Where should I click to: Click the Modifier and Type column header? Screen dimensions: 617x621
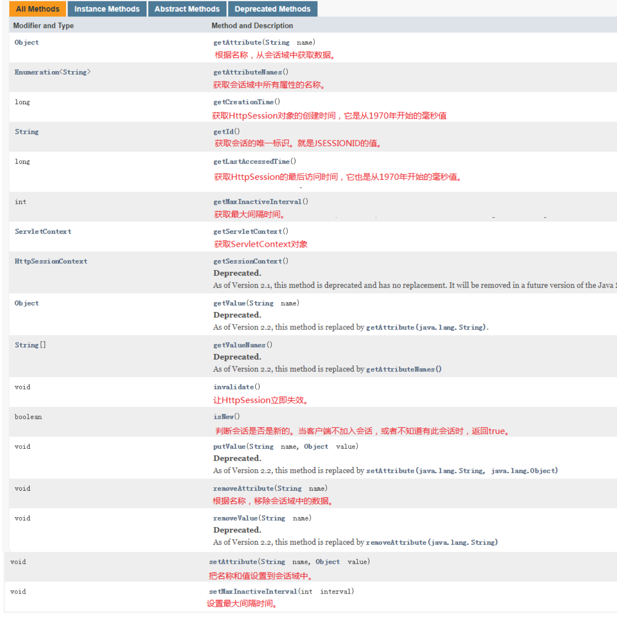click(43, 25)
